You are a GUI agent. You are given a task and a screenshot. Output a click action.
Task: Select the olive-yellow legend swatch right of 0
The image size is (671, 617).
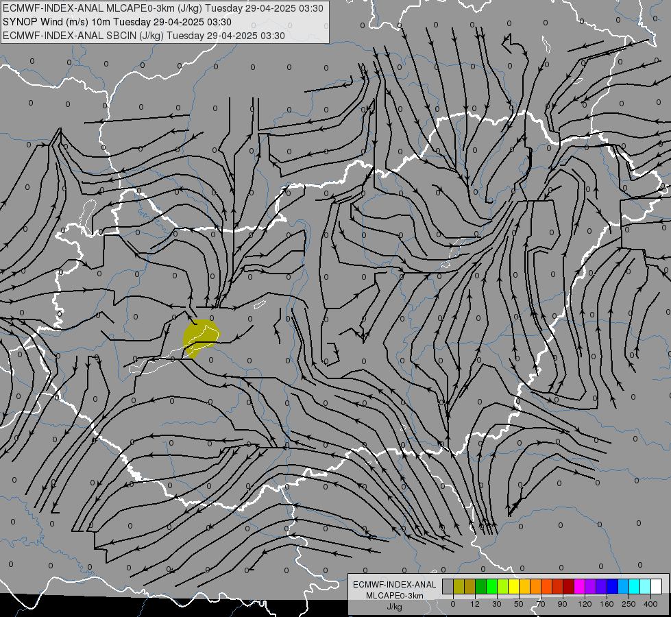(x=459, y=586)
